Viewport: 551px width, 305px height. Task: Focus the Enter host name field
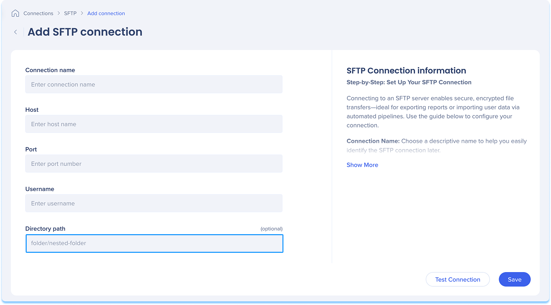coord(154,124)
